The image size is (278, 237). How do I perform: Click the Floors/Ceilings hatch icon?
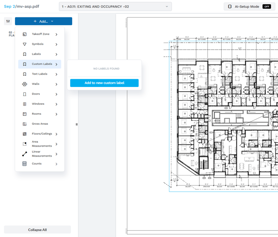click(24, 134)
